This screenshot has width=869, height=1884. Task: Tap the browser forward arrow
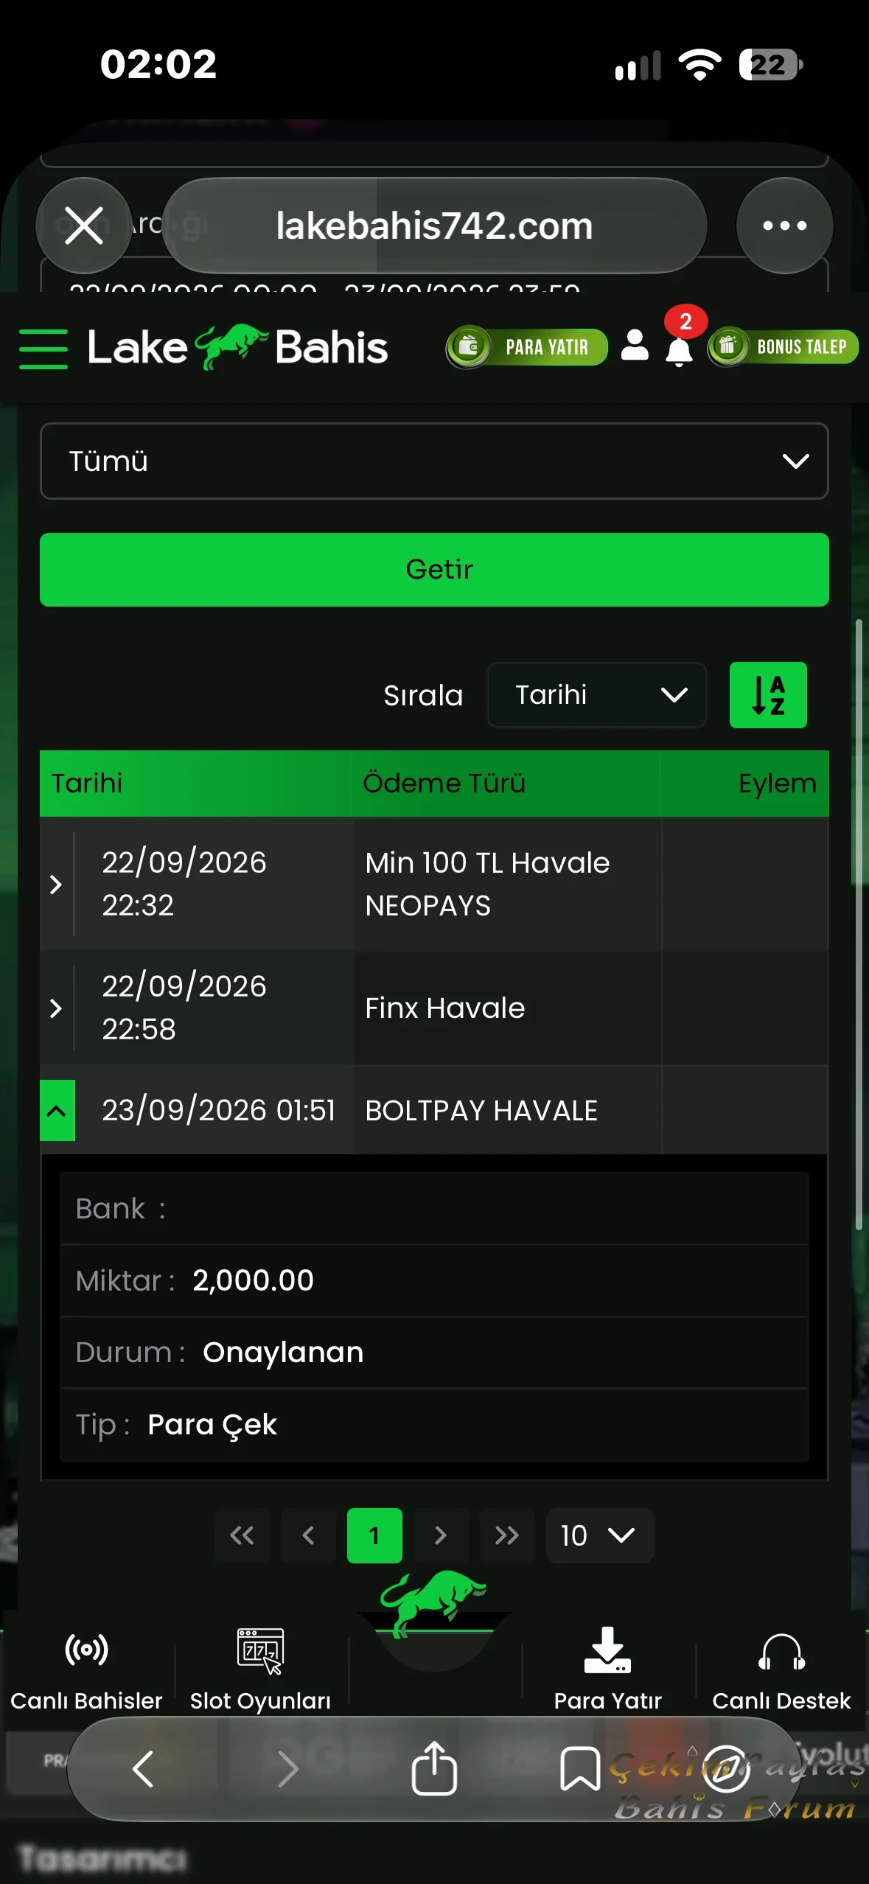click(288, 1768)
